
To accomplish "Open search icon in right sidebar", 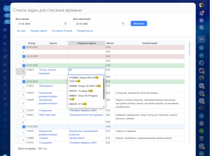I will tap(202, 27).
